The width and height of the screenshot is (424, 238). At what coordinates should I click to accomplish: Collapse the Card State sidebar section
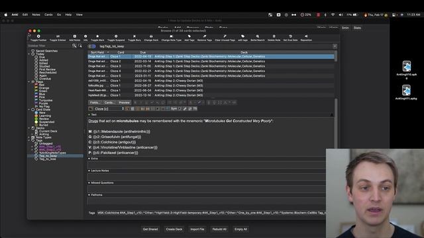(x=29, y=110)
